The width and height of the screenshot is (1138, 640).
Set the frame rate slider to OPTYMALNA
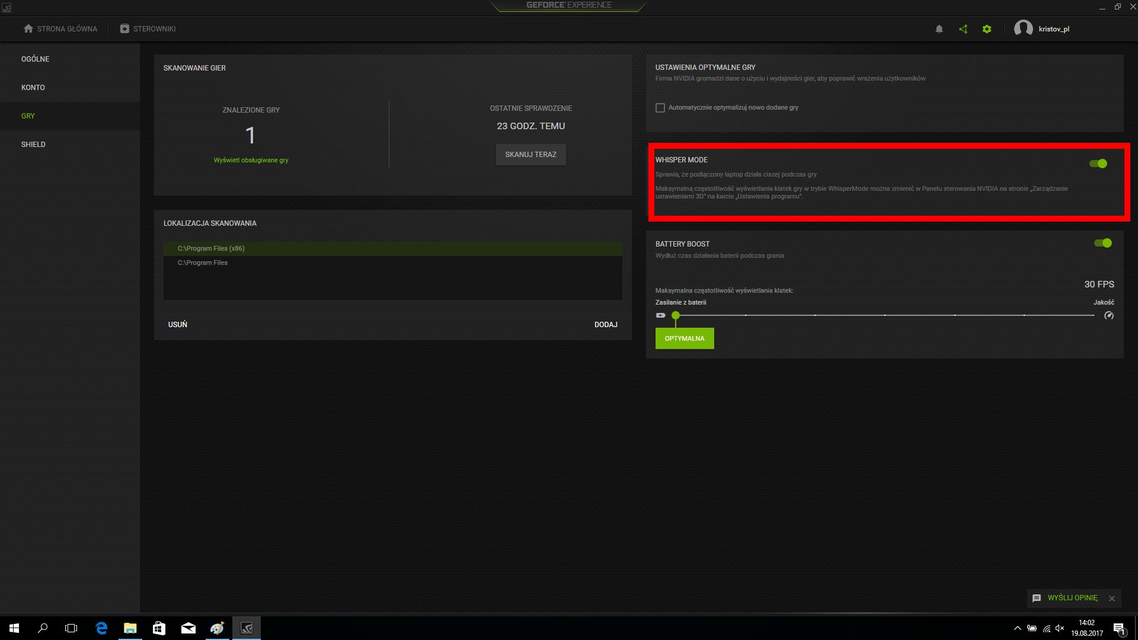pos(685,338)
